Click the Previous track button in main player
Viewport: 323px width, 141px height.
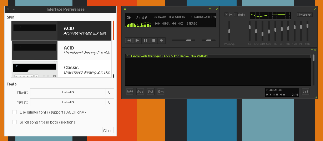click(129, 41)
